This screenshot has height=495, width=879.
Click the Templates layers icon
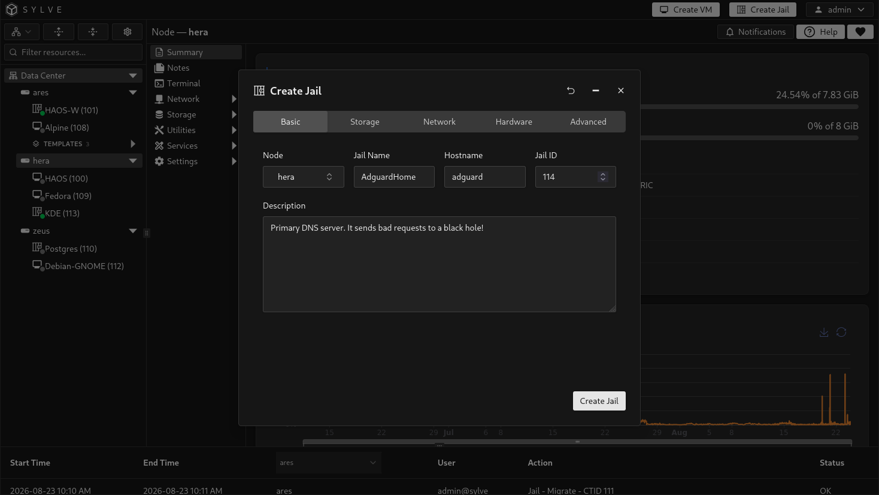click(x=36, y=144)
